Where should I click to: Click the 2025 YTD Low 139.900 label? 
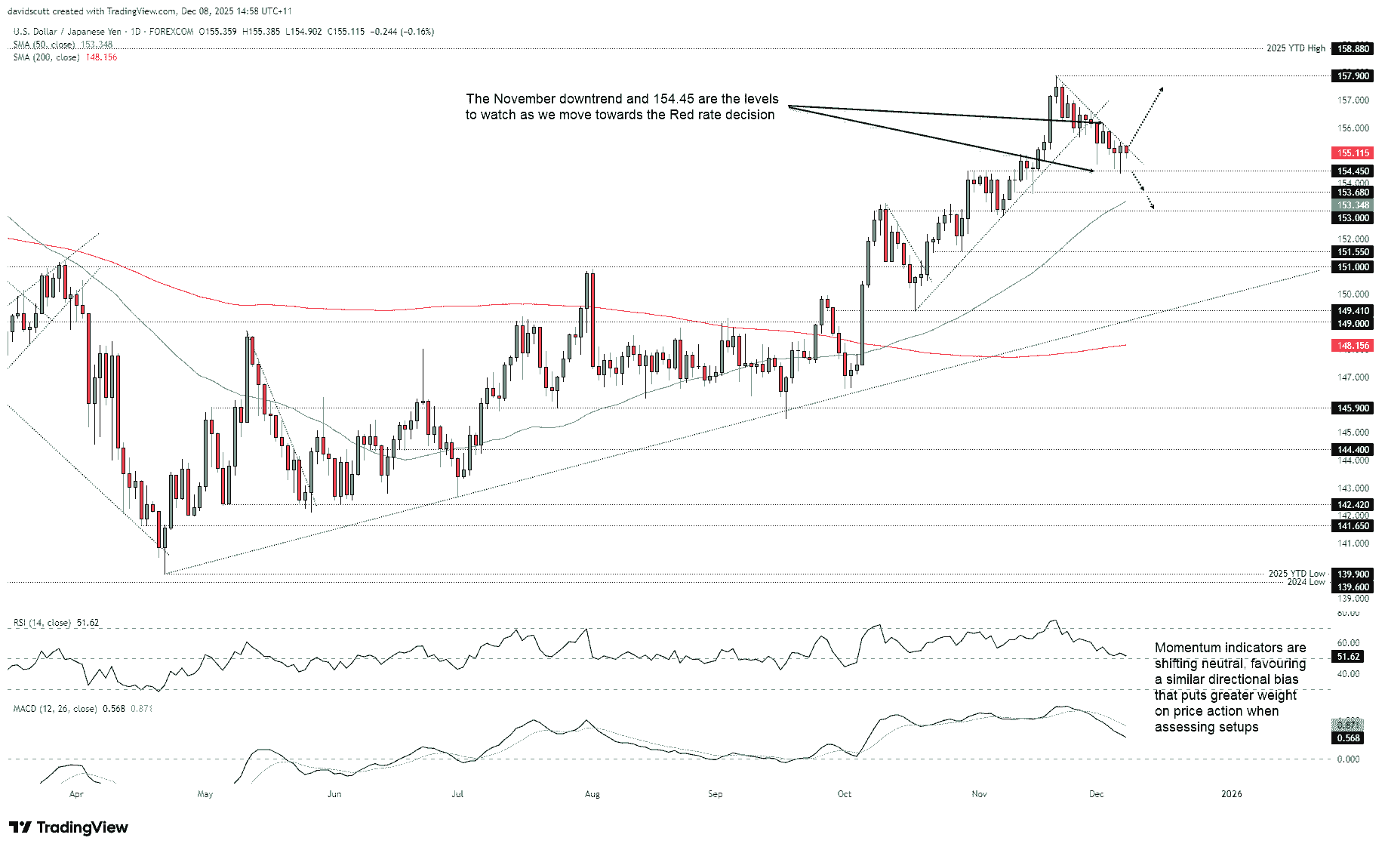coord(1352,574)
